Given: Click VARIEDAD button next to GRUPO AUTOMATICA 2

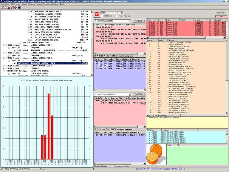Looking at the screenshot, I should tap(138, 94).
